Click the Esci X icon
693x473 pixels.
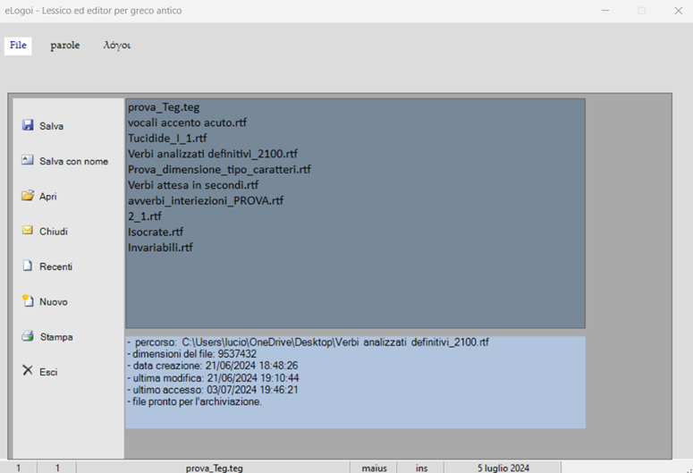(x=28, y=371)
